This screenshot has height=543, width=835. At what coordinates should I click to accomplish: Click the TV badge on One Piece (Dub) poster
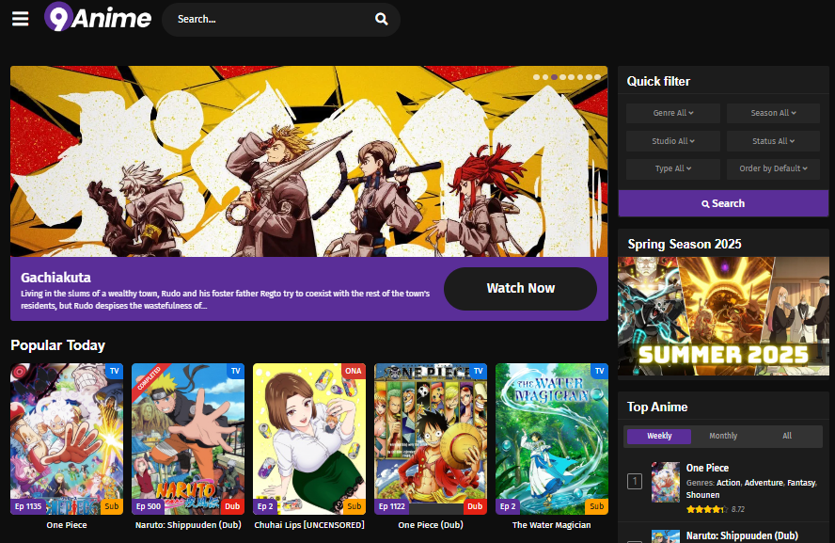[x=479, y=371]
